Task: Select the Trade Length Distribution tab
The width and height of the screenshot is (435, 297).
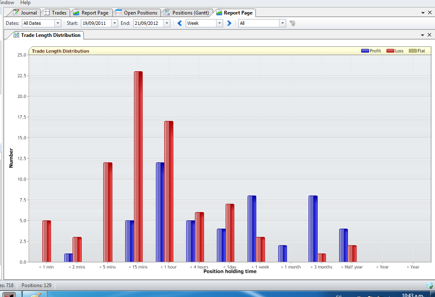Action: click(47, 35)
